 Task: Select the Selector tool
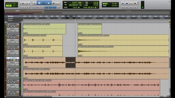click(x=44, y=3)
